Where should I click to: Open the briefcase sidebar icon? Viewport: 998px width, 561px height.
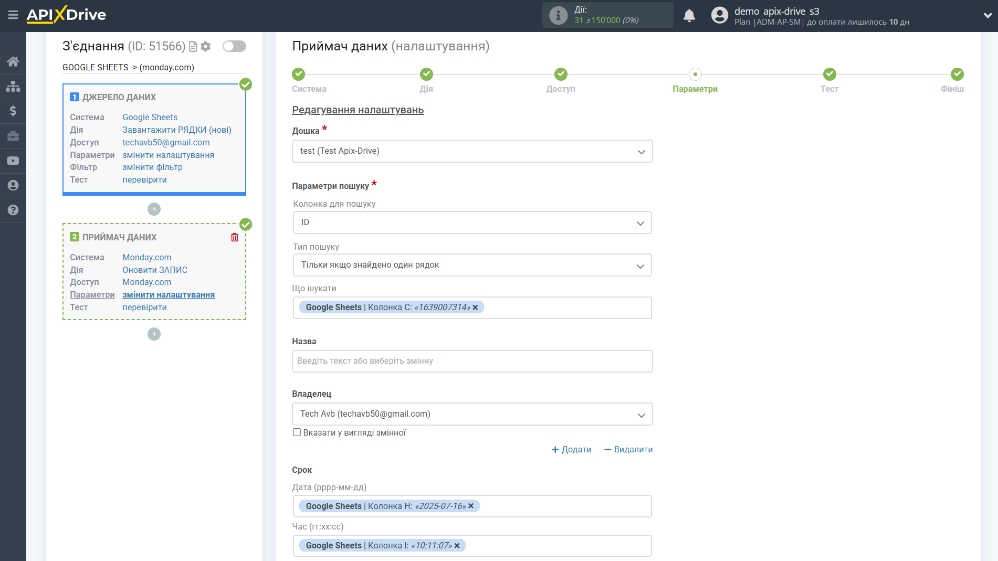pyautogui.click(x=13, y=136)
